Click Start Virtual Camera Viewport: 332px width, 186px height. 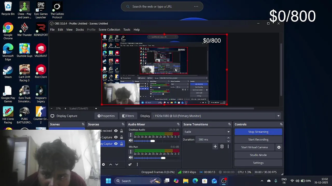pyautogui.click(x=254, y=147)
